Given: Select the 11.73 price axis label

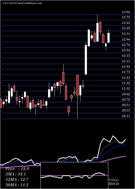Looking at the screenshot, I should tap(126, 72).
